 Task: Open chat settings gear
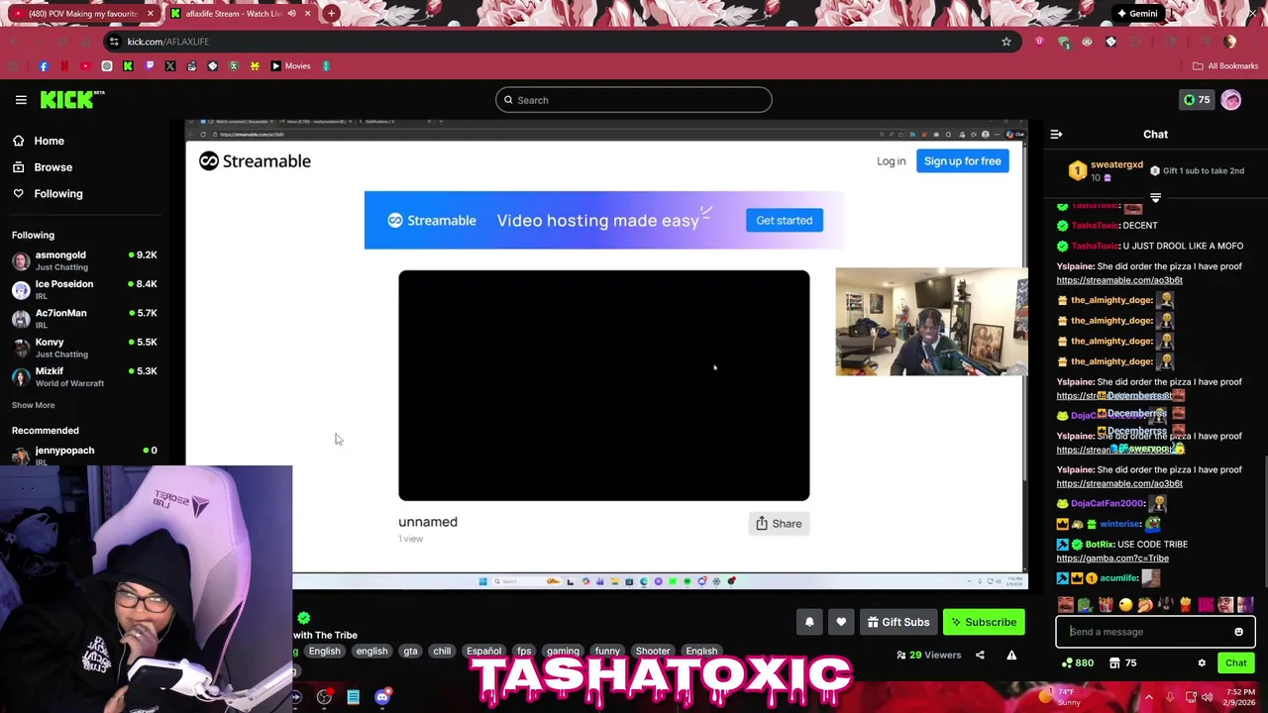tap(1202, 663)
